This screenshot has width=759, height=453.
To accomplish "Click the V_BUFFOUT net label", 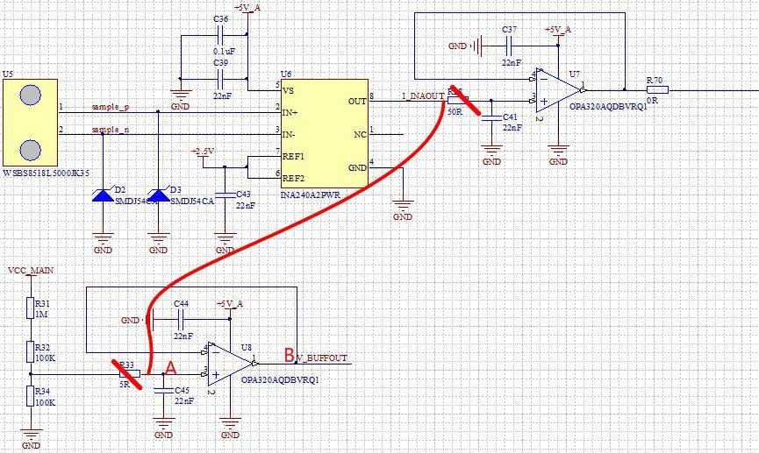I will click(322, 358).
